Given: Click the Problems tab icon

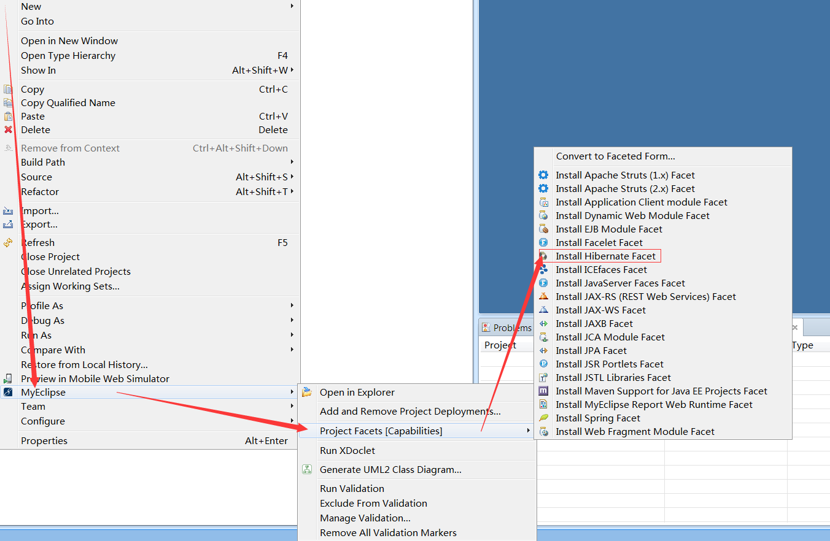Looking at the screenshot, I should click(x=486, y=328).
